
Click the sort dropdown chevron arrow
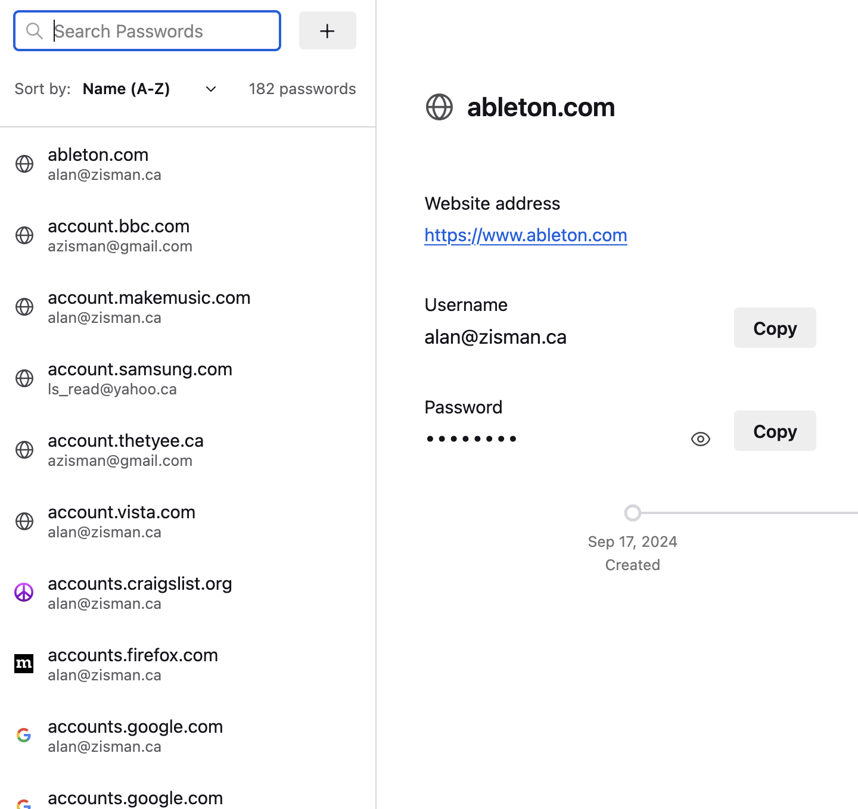[x=210, y=89]
